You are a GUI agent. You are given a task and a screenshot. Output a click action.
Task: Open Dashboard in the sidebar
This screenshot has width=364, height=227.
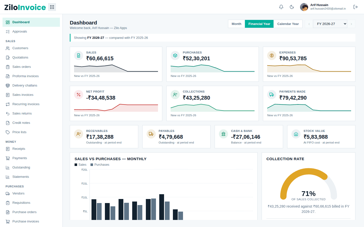(31, 22)
